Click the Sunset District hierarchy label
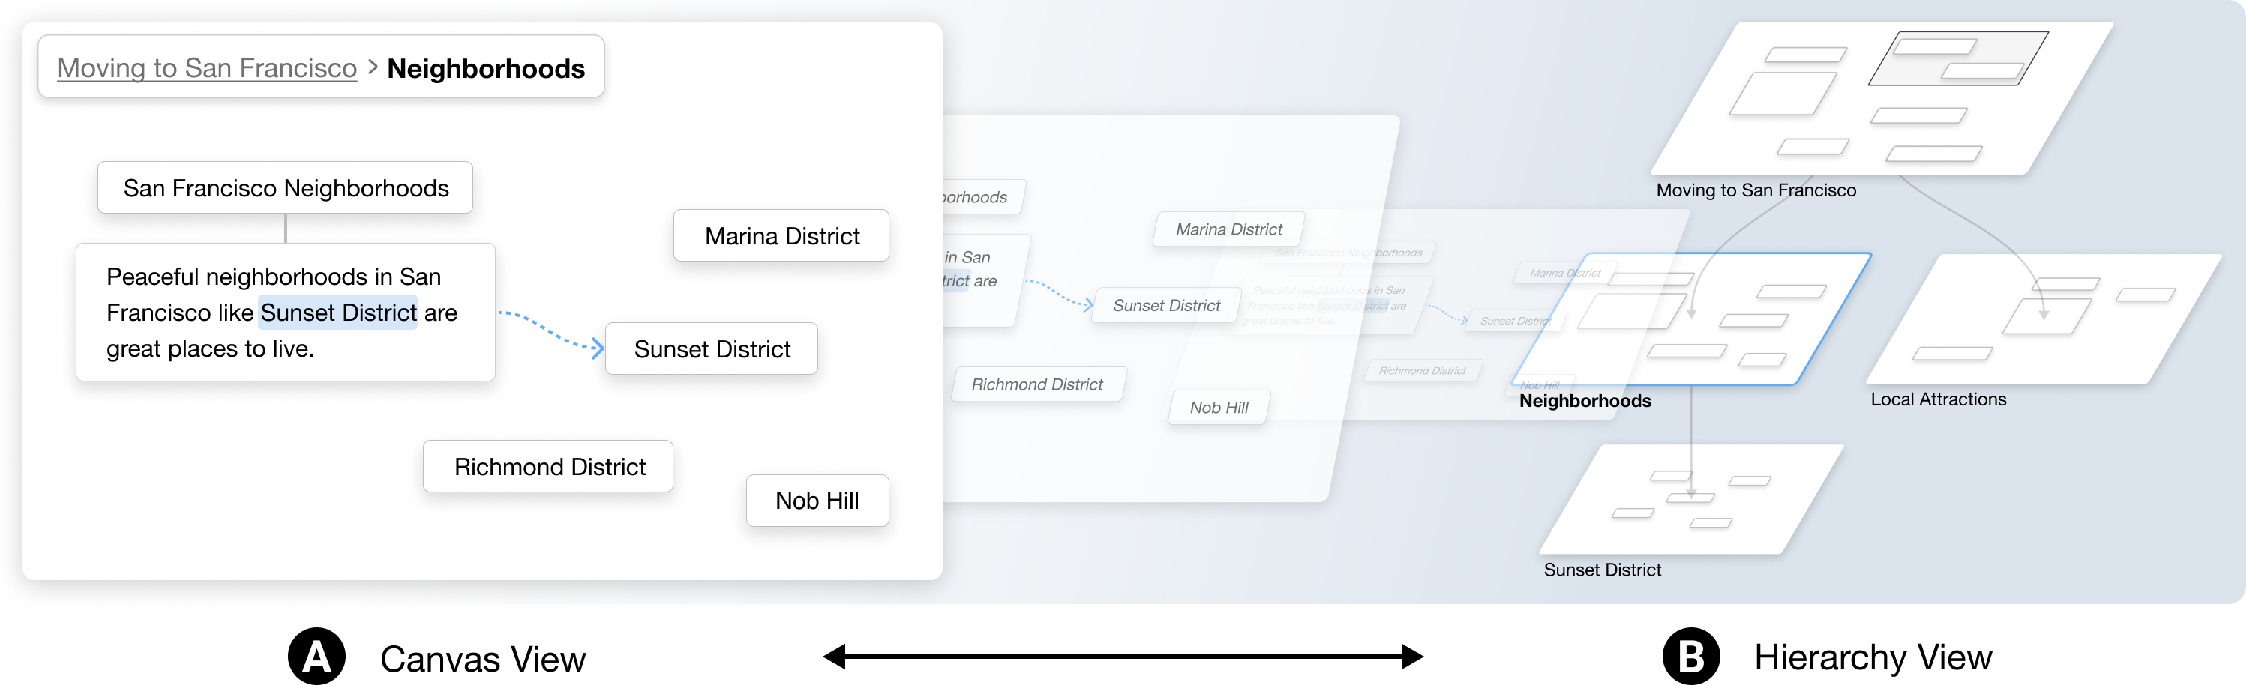2246x685 pixels. click(1603, 569)
